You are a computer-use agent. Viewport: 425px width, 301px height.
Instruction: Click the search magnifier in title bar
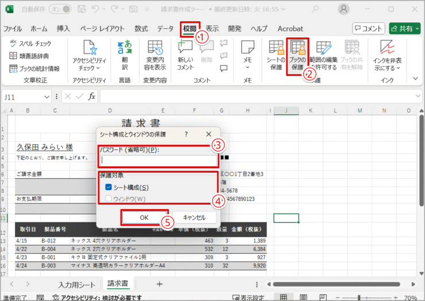click(x=315, y=9)
